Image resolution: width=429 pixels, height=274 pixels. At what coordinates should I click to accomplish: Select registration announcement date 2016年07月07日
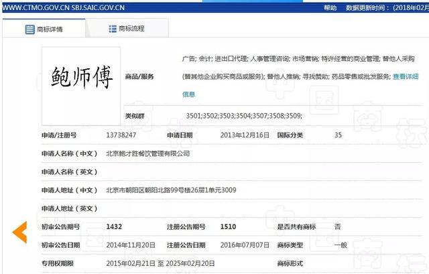[245, 245]
